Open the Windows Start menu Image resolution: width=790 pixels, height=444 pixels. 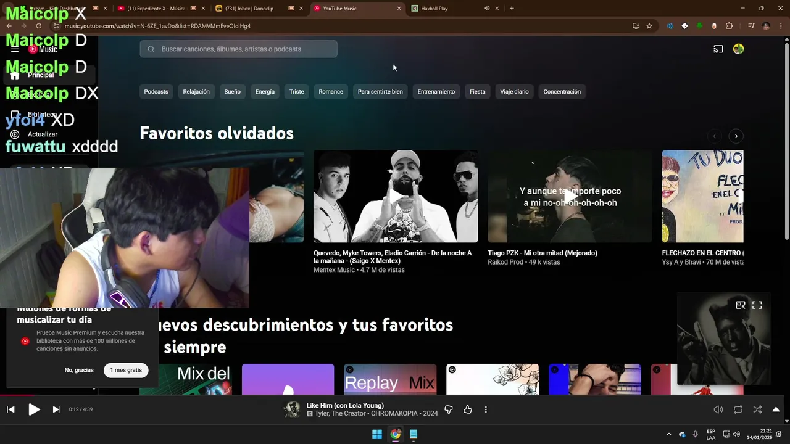click(x=376, y=434)
